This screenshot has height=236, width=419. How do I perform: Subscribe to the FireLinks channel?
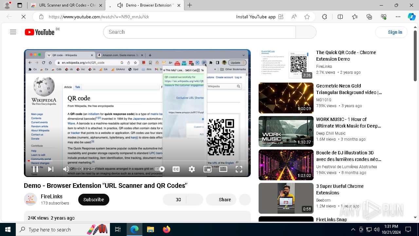click(x=94, y=200)
